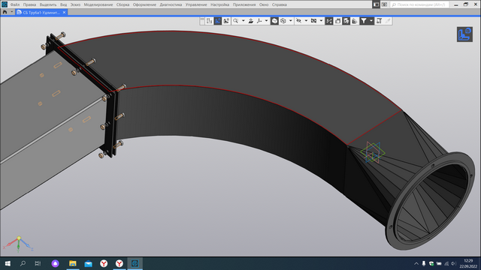Open the Управление menu
Image resolution: width=481 pixels, height=270 pixels.
click(196, 4)
